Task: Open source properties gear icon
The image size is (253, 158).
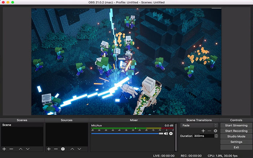Action: pos(63,149)
